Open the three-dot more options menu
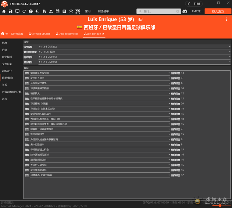This screenshot has width=232, height=208. (226, 19)
